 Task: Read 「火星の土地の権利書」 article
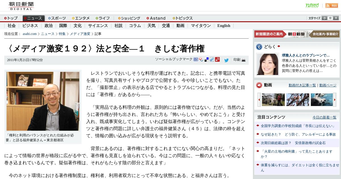pyautogui.click(x=296, y=154)
